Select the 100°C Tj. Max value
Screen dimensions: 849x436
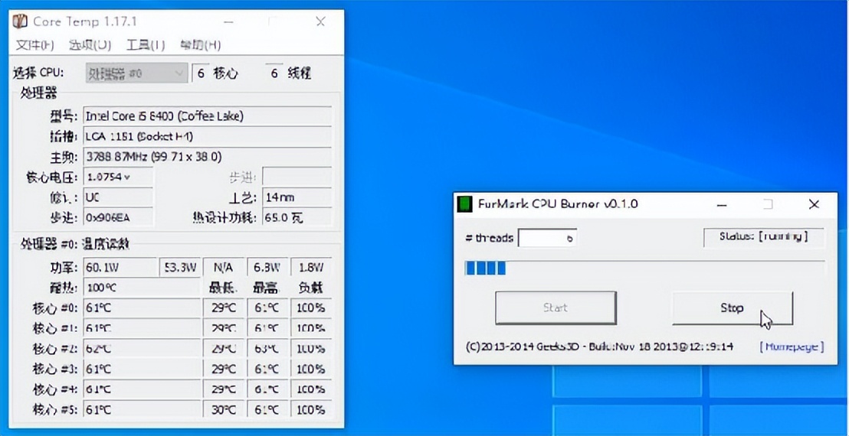click(x=142, y=288)
